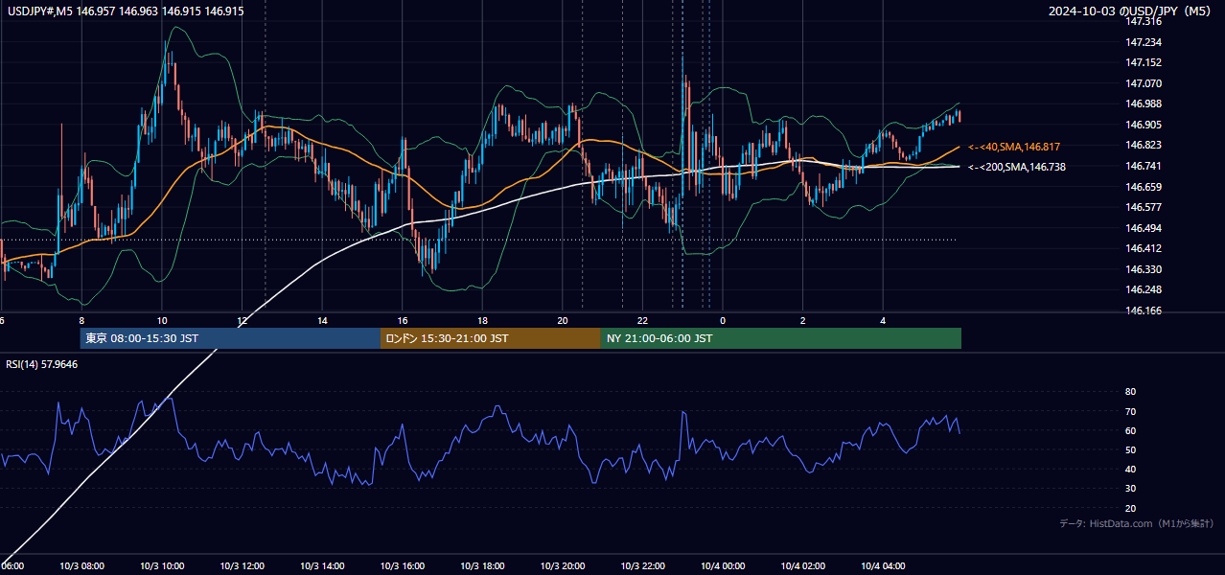Click the RSI(14) 57.9646 indicator label
The image size is (1225, 575).
pos(42,364)
